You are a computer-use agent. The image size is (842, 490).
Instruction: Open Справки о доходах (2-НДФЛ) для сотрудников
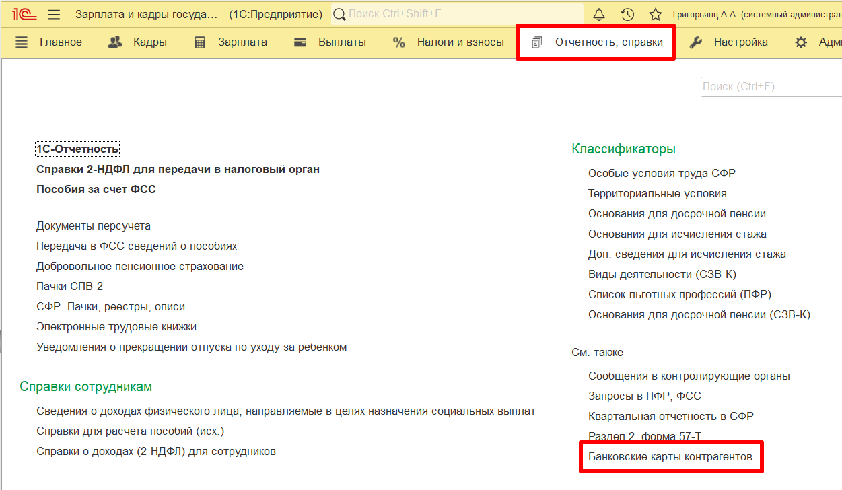point(156,452)
